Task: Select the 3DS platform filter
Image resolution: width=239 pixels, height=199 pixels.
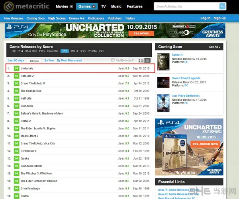Action: [83, 51]
